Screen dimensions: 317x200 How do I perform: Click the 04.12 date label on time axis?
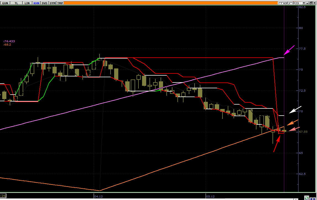(99, 196)
